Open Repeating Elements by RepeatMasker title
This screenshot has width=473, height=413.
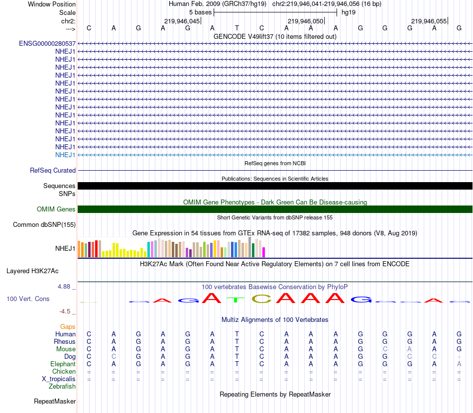[x=275, y=395]
